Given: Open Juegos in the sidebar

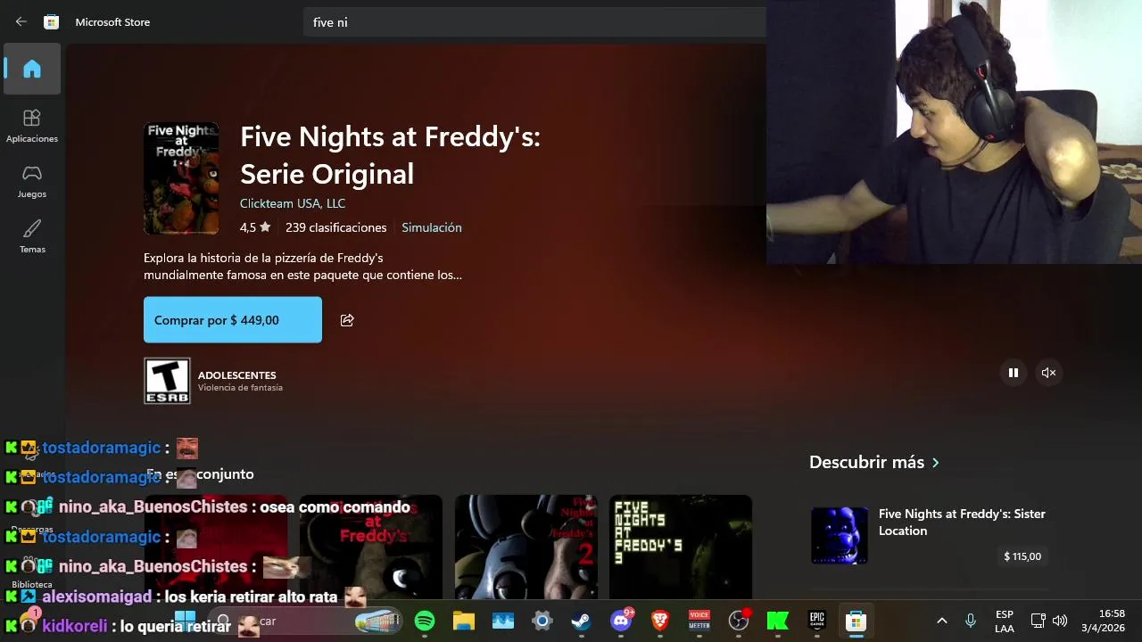Looking at the screenshot, I should point(32,181).
